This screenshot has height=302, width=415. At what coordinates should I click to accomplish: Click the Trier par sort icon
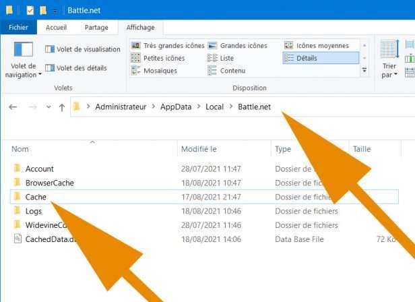(389, 49)
